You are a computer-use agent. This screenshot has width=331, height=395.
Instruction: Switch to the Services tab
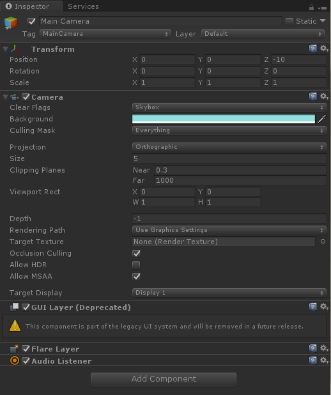pyautogui.click(x=83, y=6)
